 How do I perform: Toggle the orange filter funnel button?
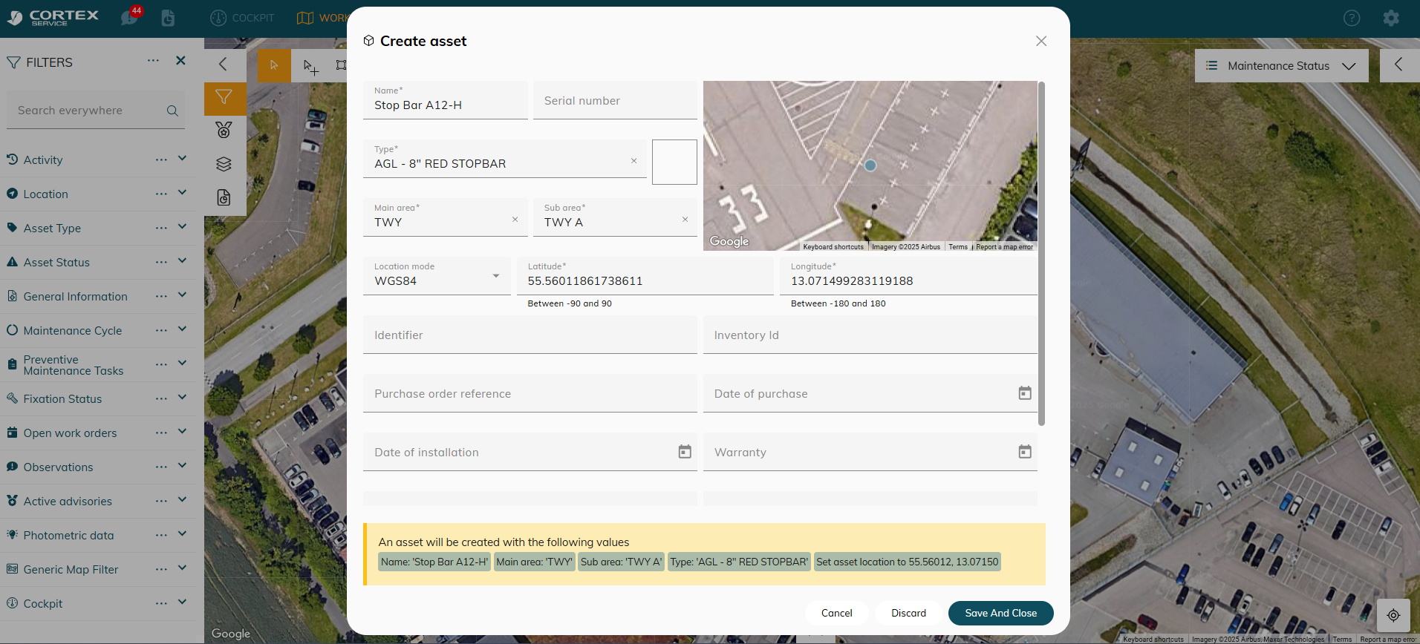point(224,98)
